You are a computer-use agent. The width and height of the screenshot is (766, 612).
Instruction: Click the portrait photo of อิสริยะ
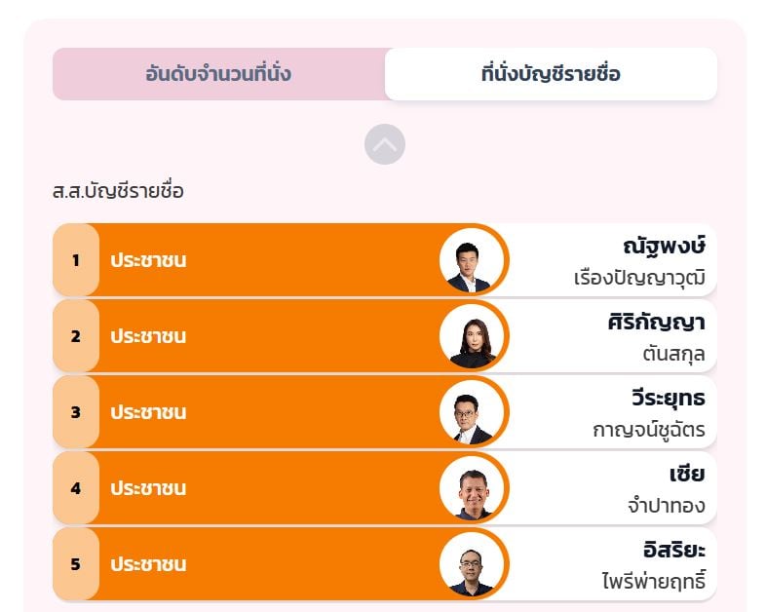(x=472, y=565)
